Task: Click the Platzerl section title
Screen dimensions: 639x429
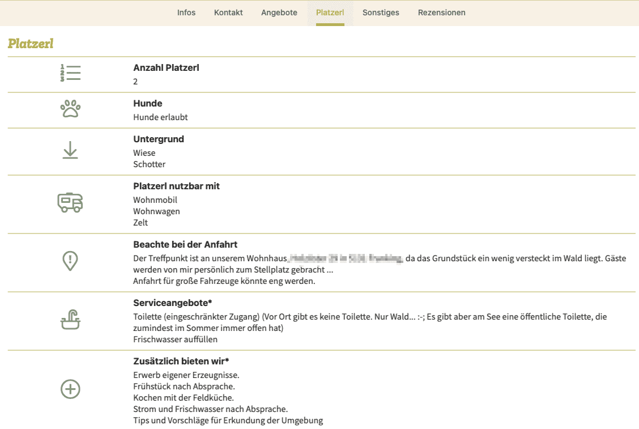Action: [x=31, y=44]
